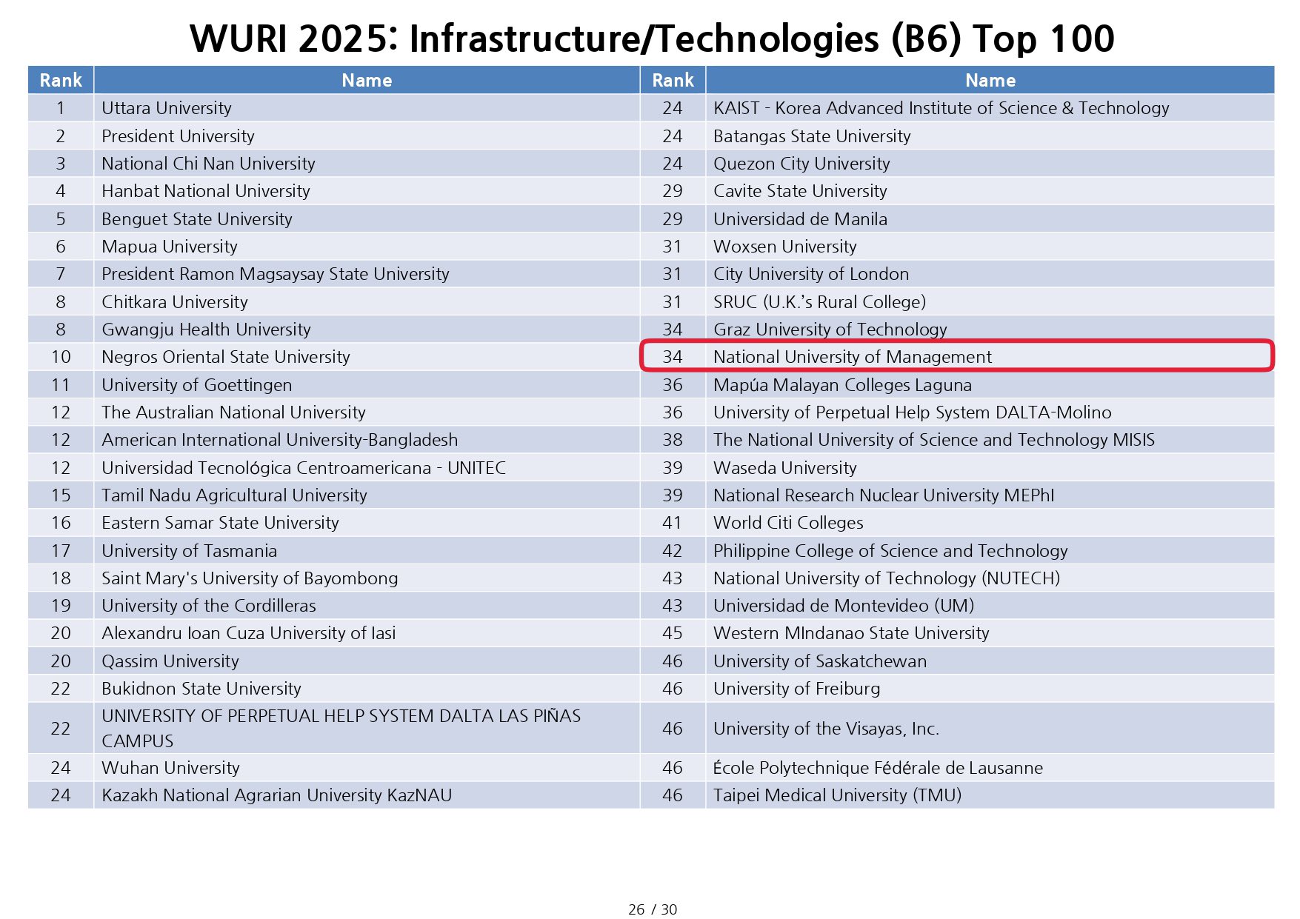Select 'Philippine College of Science and Technology'
1300x919 pixels.
click(891, 551)
